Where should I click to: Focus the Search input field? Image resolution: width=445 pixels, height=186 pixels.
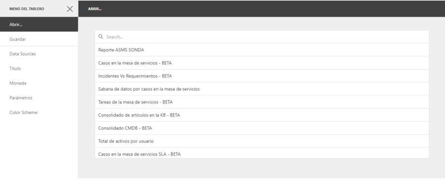262,37
